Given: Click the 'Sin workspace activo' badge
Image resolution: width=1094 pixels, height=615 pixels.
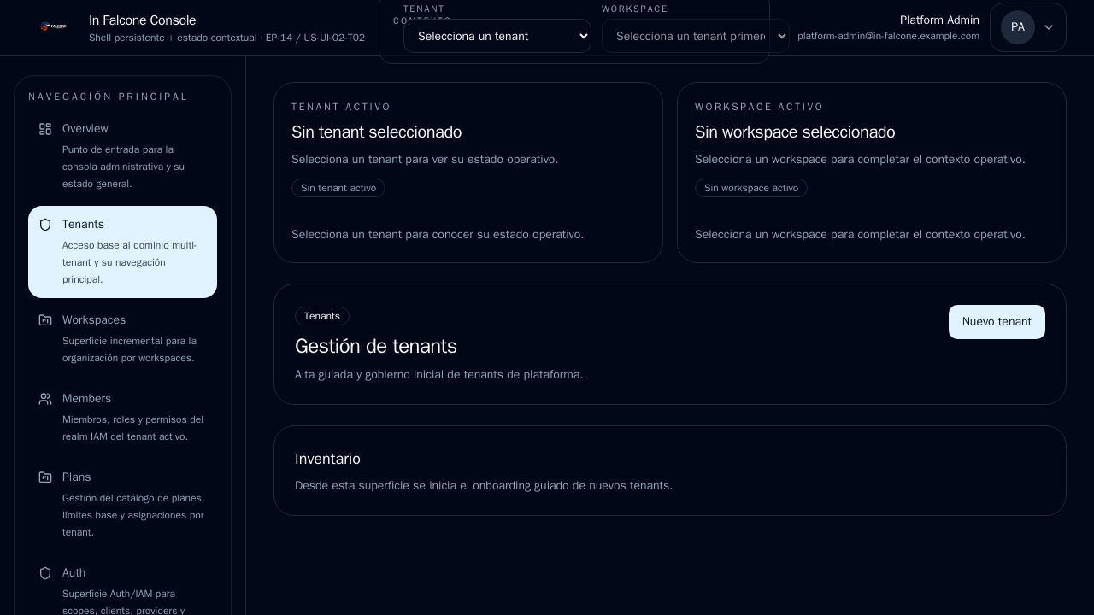Looking at the screenshot, I should (751, 188).
